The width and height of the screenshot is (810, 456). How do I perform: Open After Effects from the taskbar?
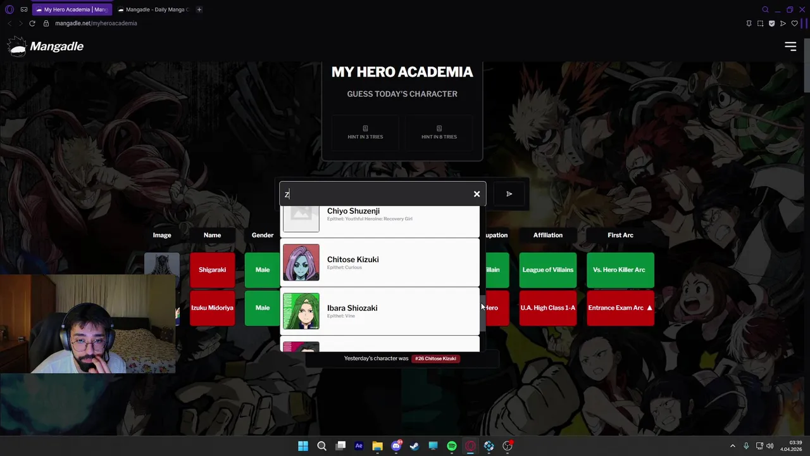click(x=359, y=446)
